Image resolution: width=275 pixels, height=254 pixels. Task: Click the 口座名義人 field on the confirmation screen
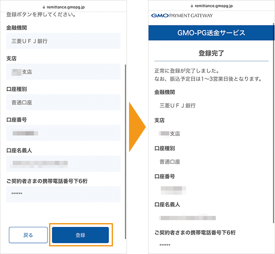(63, 163)
